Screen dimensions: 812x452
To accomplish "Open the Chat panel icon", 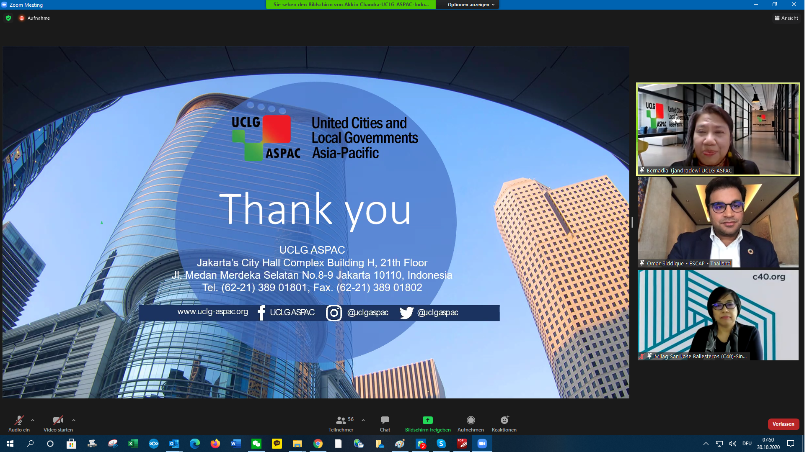I will point(385,420).
